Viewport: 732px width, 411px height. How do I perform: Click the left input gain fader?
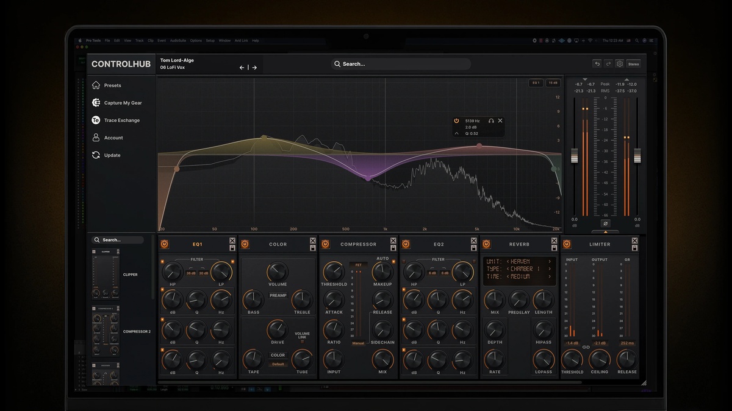574,155
